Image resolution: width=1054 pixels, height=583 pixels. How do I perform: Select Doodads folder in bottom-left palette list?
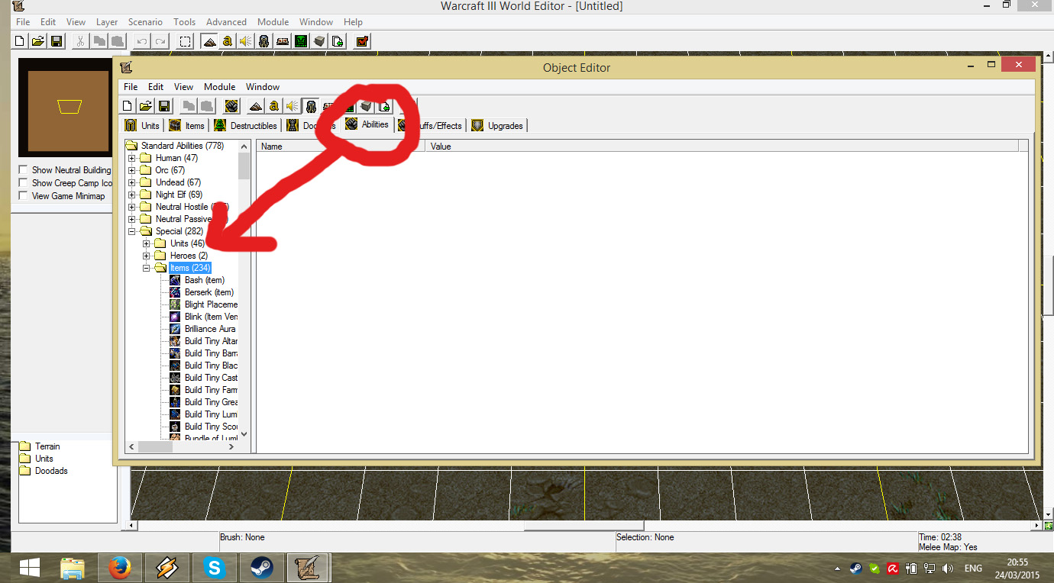click(x=51, y=471)
